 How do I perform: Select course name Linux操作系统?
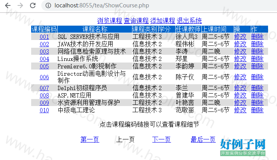tap(78, 59)
